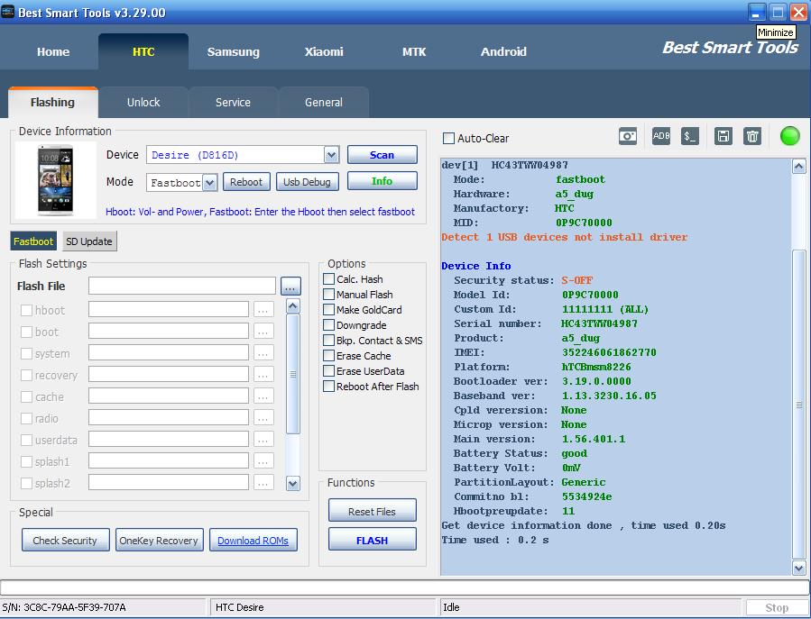
Task: Take a screenshot with the camera icon
Action: (x=627, y=136)
